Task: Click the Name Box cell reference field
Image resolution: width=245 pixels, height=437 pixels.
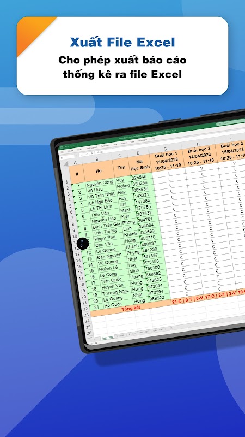Action: pos(68,157)
